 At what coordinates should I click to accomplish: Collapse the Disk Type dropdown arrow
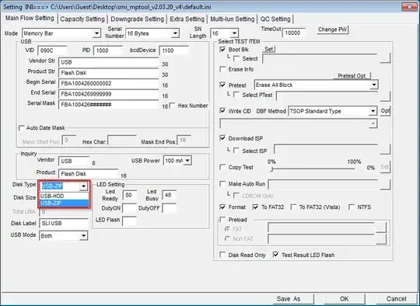(83, 186)
